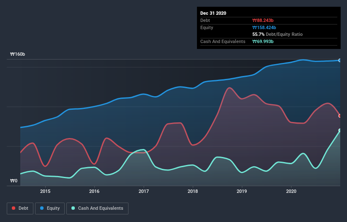Click the 2018 x-axis label
The image size is (347, 222).
click(x=193, y=191)
